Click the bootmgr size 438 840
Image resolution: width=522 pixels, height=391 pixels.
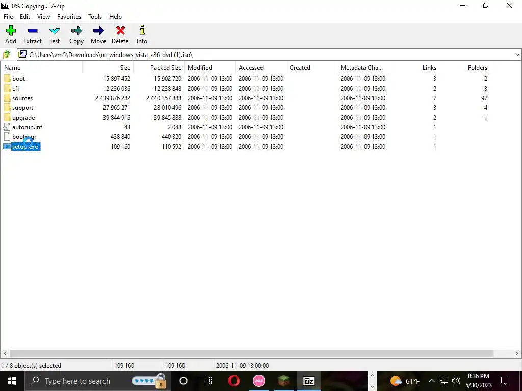tap(120, 136)
